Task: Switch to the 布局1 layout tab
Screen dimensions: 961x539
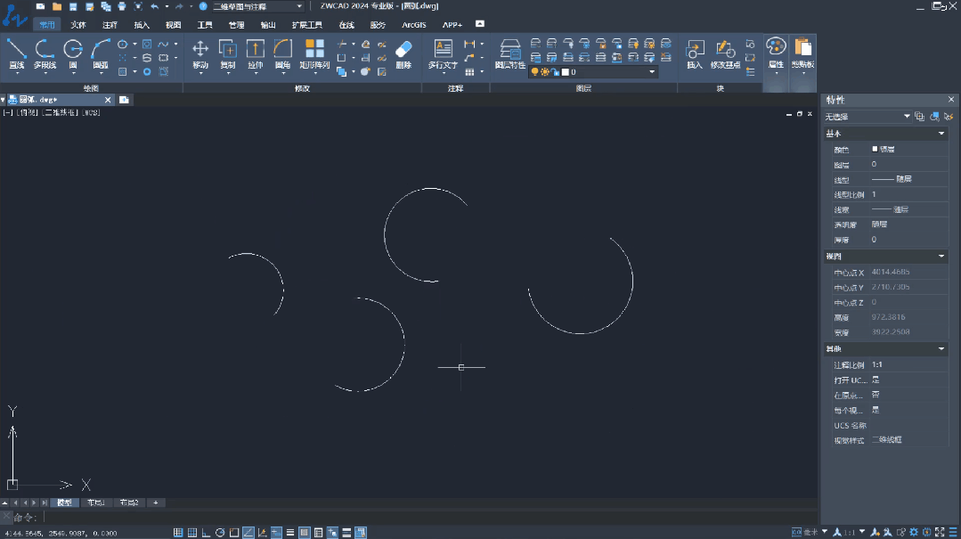Action: click(x=95, y=503)
